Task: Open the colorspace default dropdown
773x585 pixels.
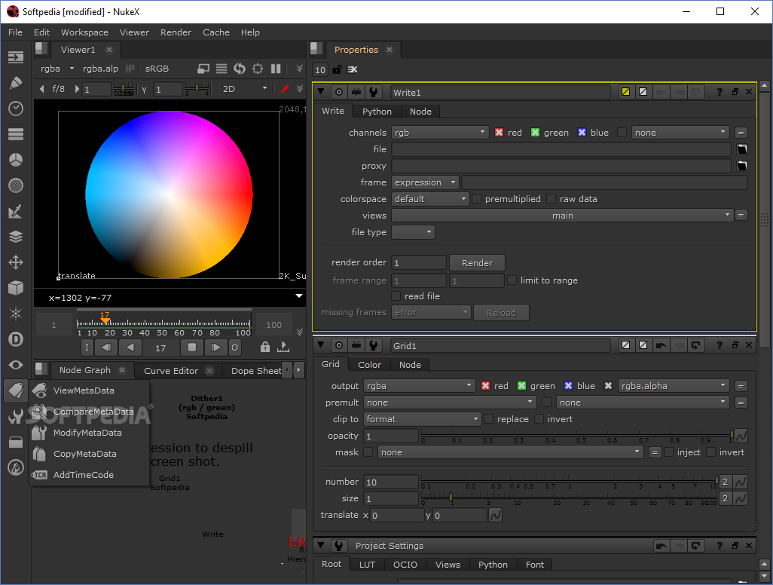Action: tap(430, 199)
